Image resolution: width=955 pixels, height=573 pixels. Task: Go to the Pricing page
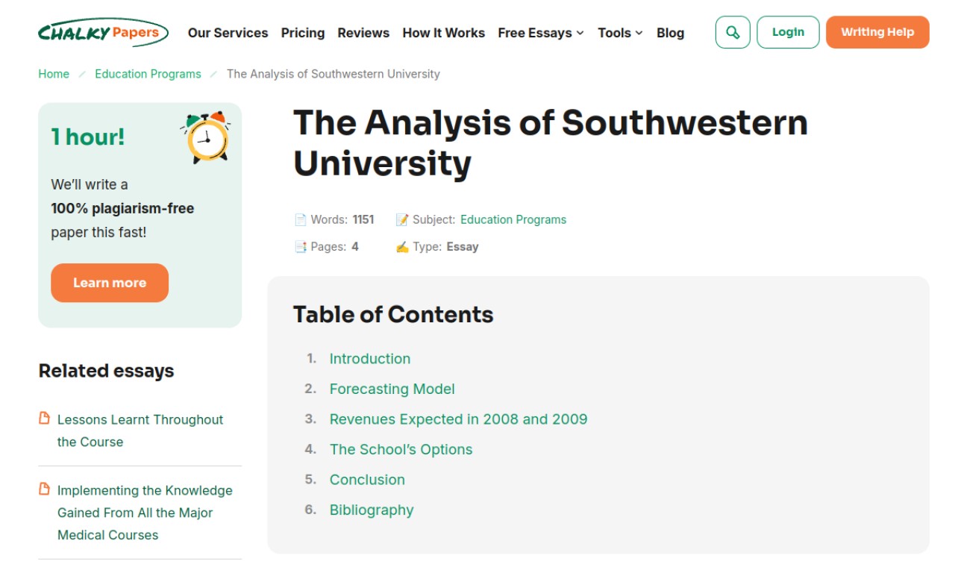pyautogui.click(x=303, y=33)
